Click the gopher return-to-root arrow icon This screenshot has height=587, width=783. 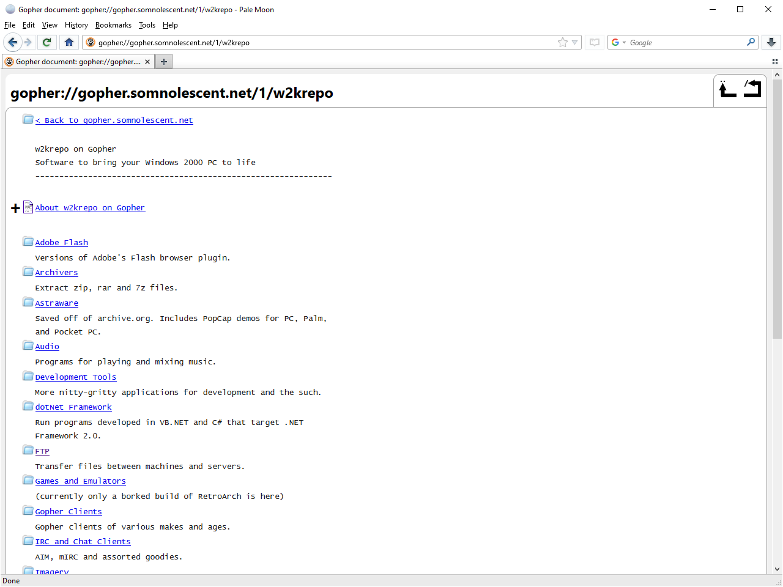point(752,89)
